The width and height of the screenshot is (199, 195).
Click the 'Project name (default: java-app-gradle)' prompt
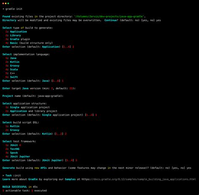[33, 96]
